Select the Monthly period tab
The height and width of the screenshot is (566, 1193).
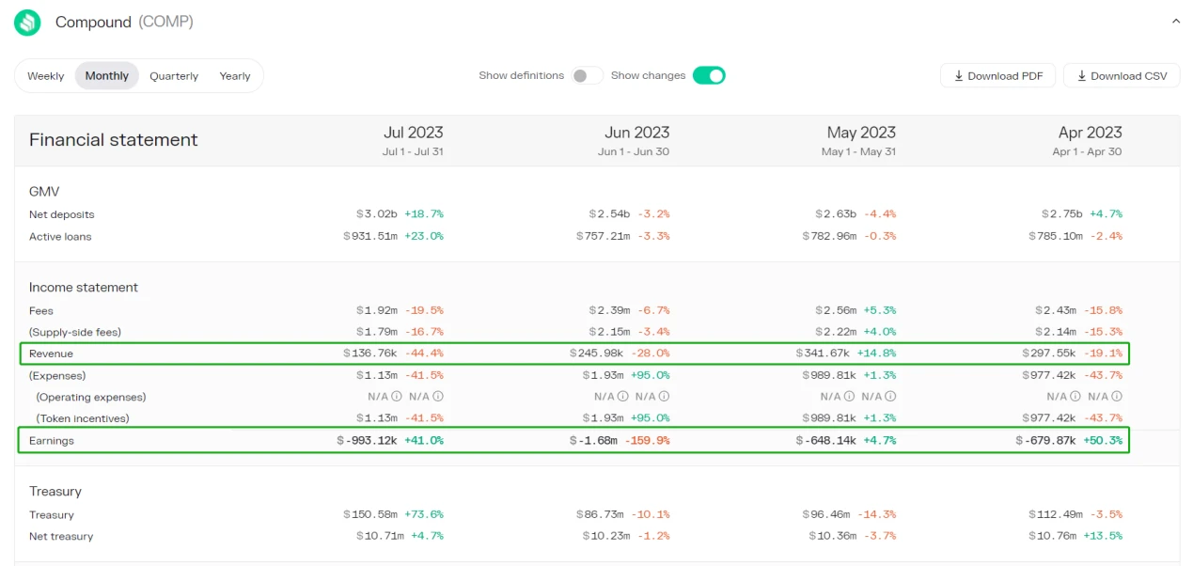[x=107, y=76]
